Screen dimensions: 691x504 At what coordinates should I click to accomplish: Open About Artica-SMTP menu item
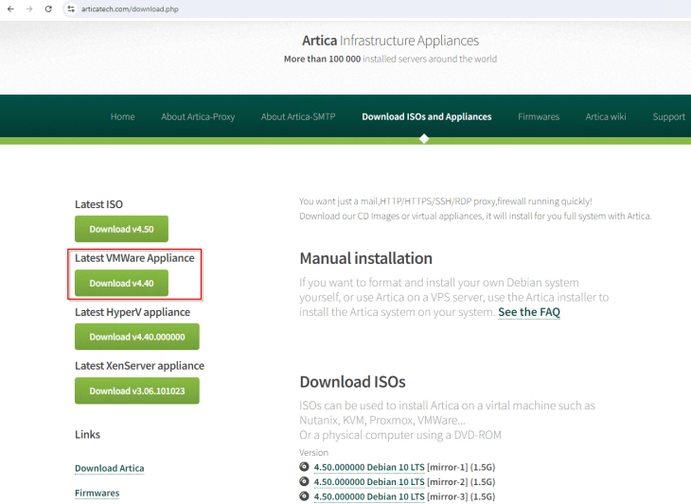point(298,117)
